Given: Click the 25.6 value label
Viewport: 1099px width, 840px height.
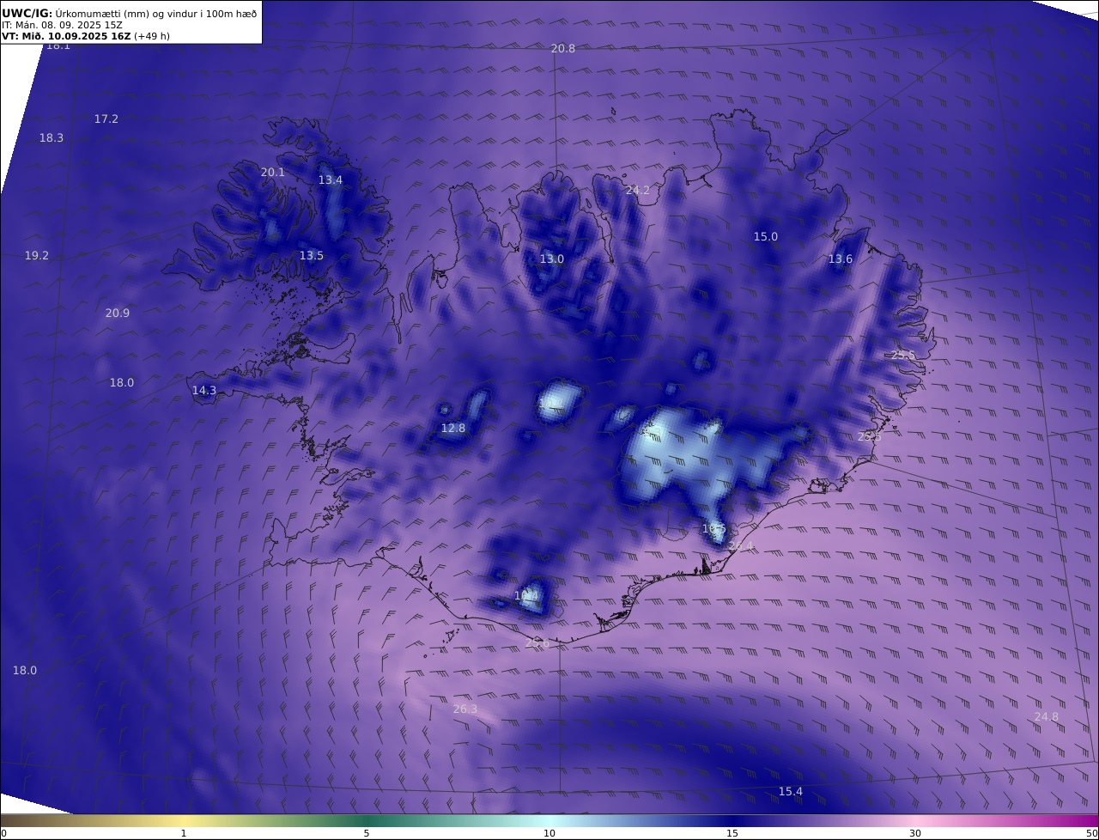Looking at the screenshot, I should tap(537, 643).
